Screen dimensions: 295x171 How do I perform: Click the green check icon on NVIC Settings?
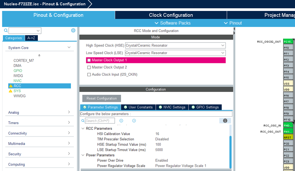pyautogui.click(x=160, y=107)
